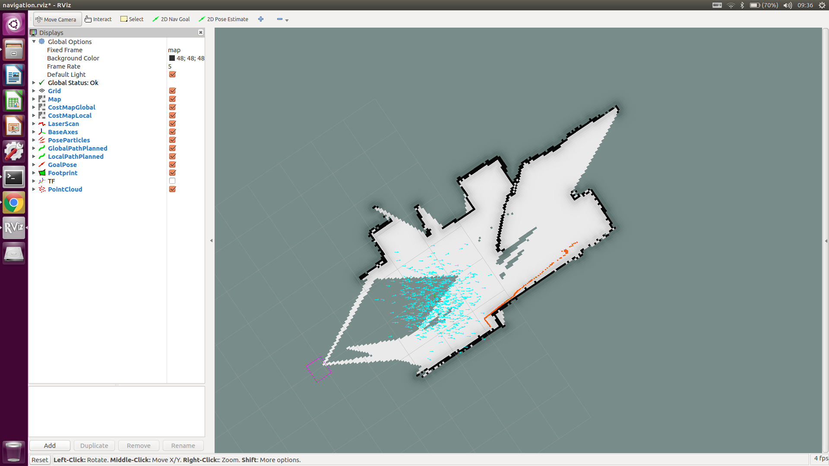829x466 pixels.
Task: Expand the LaserScan display properties
Action: coord(34,123)
